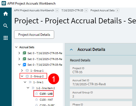Click the second green accrual set icon
Viewport: 136px width, 106px height.
tap(24, 59)
